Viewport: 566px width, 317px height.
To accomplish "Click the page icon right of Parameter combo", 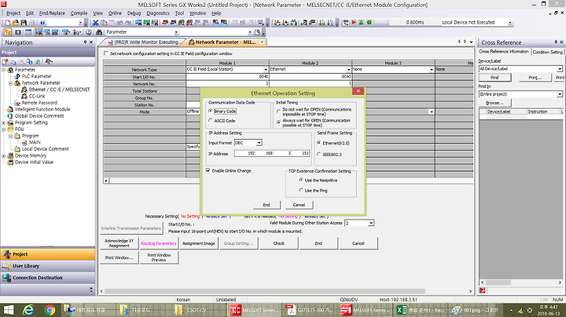I will coord(257,32).
